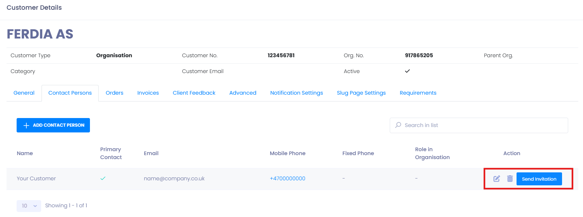Open the Invoices tab
This screenshot has height=217, width=583.
point(148,93)
